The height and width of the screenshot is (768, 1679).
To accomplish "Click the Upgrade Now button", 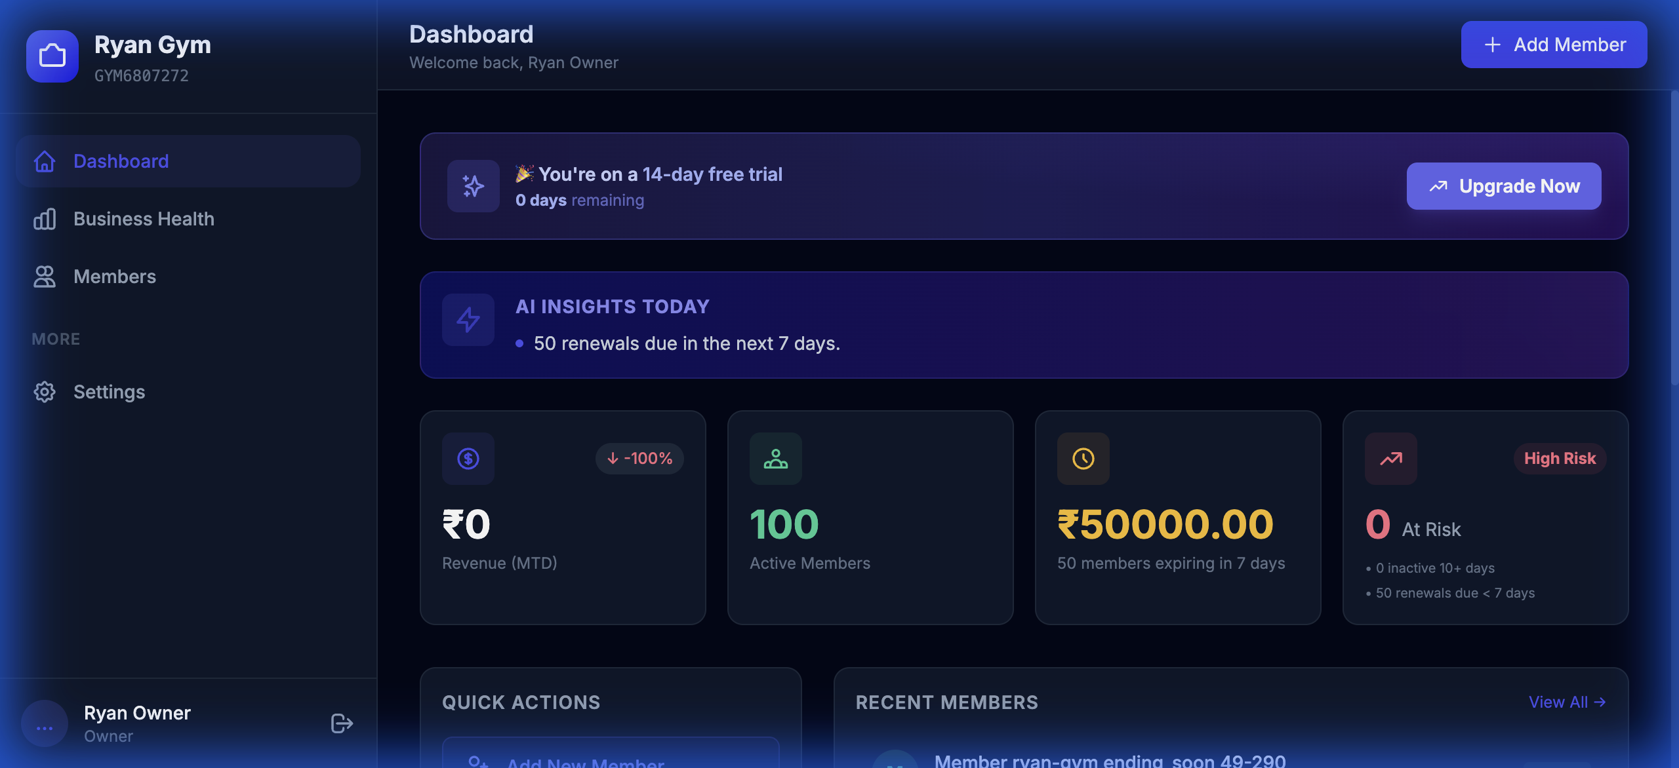I will [x=1504, y=186].
